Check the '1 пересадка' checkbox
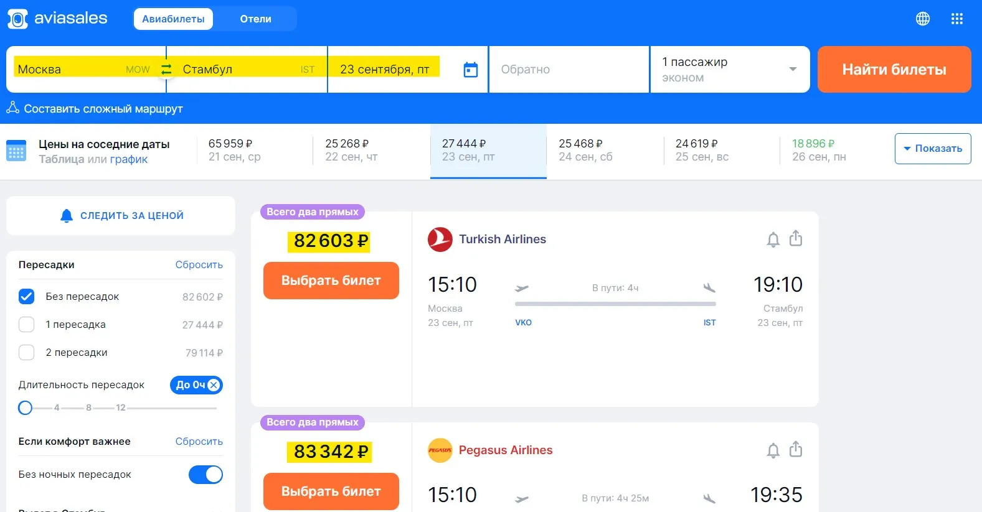Screen dimensions: 982x512 point(27,325)
